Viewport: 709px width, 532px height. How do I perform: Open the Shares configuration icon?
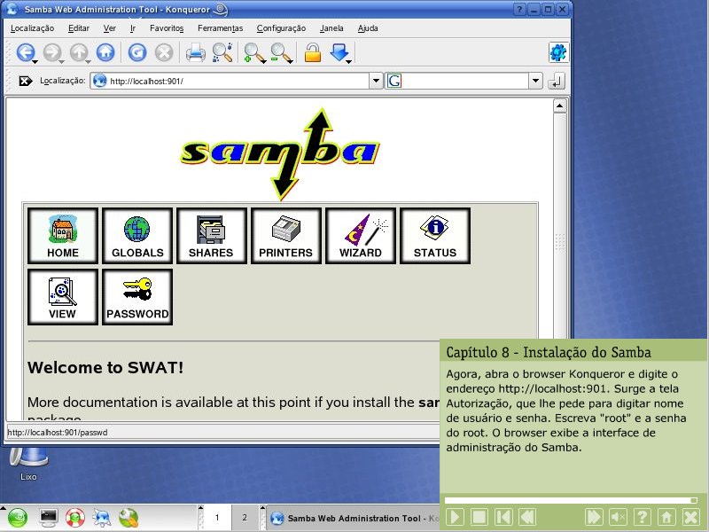pos(211,236)
